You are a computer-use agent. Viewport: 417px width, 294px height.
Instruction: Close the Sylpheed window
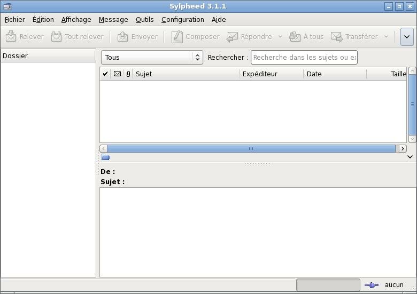410,6
